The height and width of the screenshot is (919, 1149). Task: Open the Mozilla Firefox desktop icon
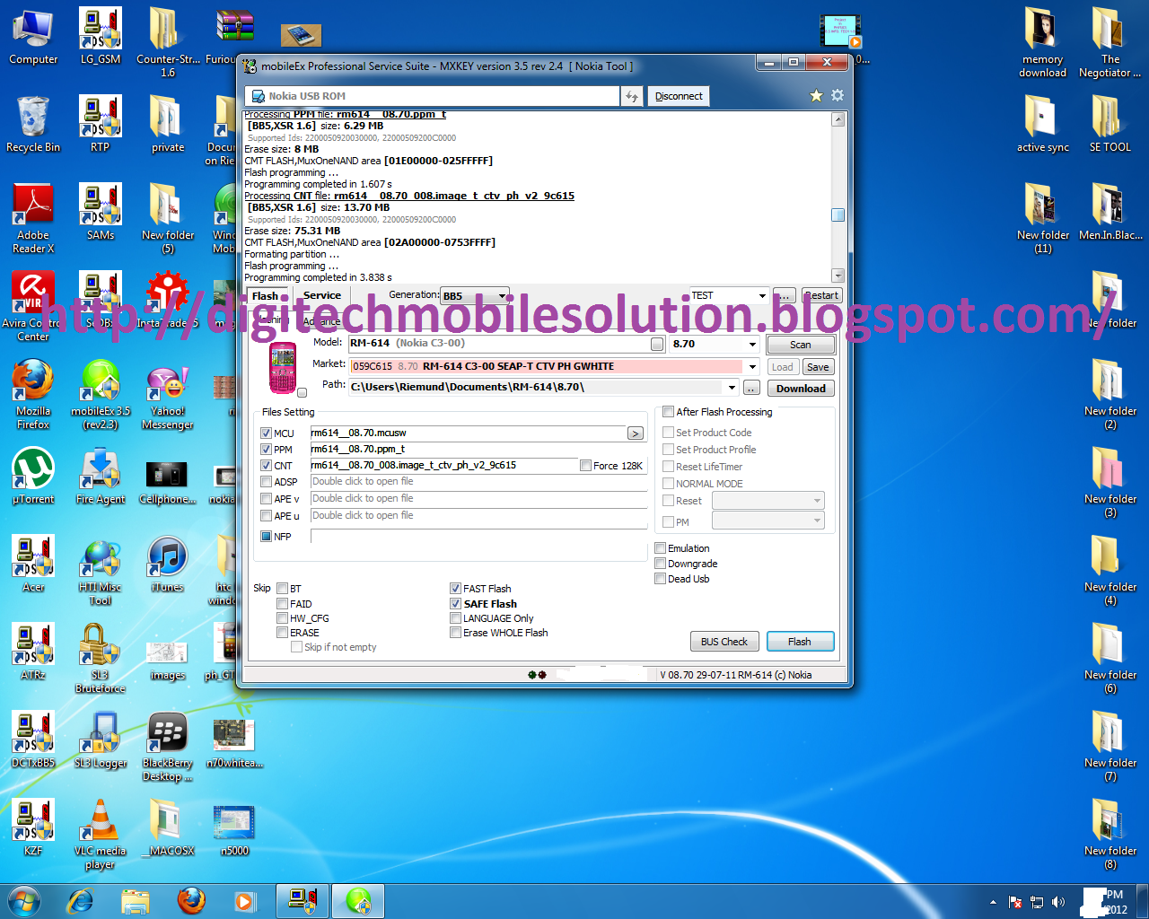pyautogui.click(x=33, y=395)
